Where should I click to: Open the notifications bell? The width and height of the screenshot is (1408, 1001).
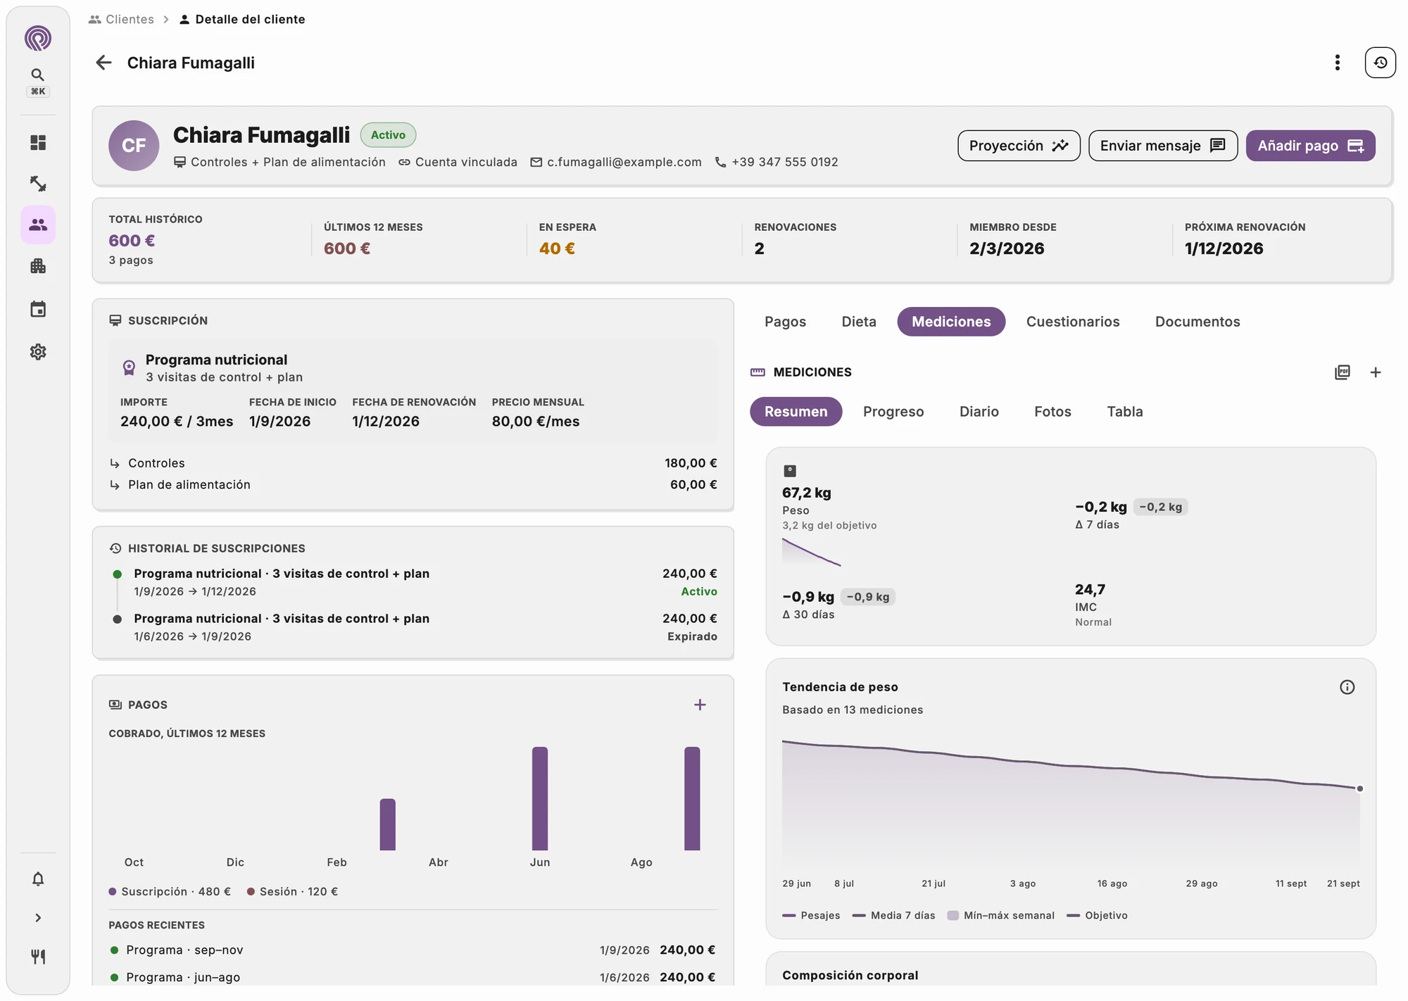pyautogui.click(x=38, y=879)
